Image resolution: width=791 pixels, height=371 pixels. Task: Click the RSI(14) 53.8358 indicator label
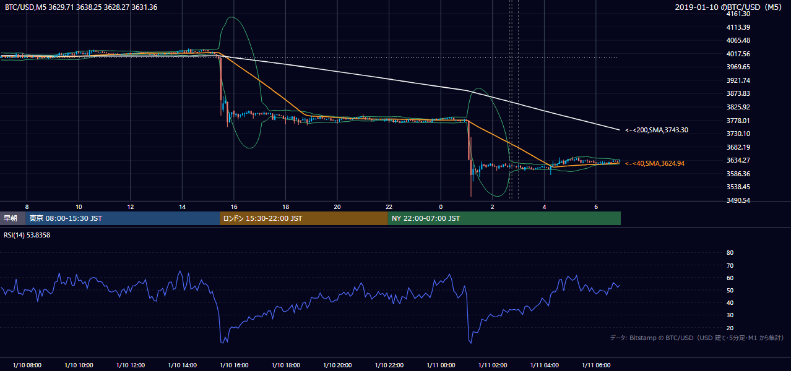pyautogui.click(x=27, y=235)
